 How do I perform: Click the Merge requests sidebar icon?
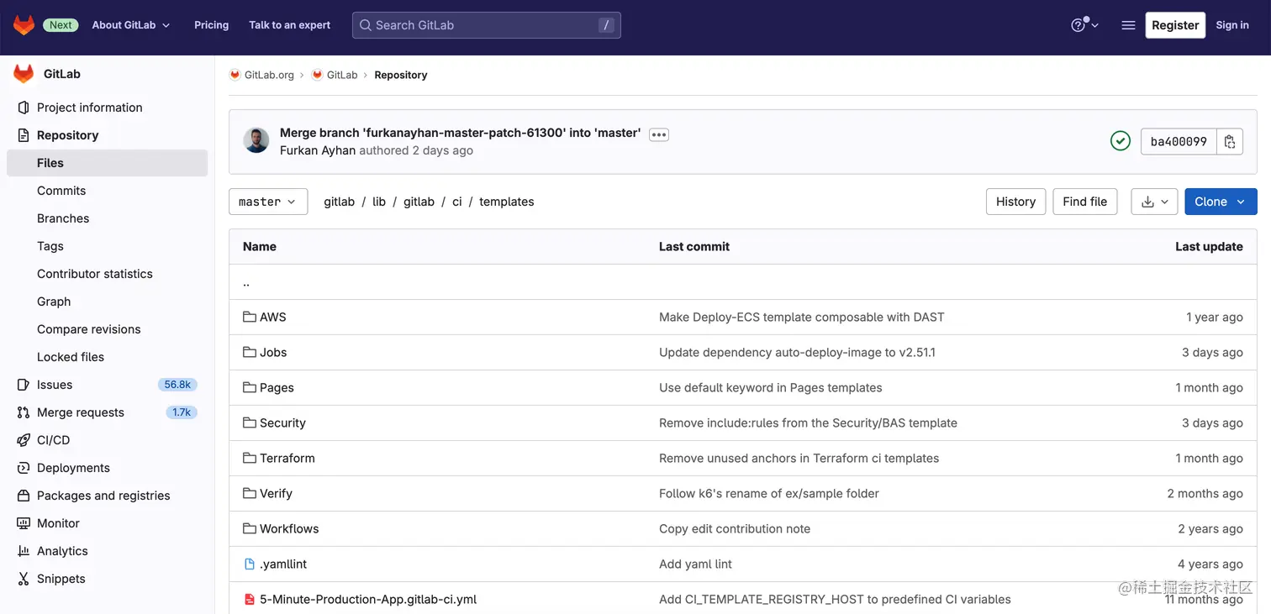tap(24, 412)
